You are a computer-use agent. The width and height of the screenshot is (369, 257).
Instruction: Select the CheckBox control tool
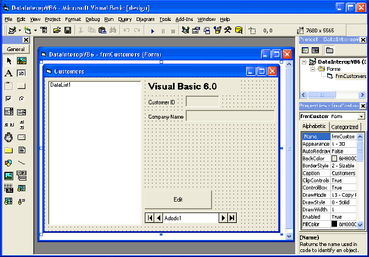9,99
